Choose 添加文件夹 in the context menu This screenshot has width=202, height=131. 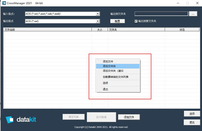[x=118, y=66]
